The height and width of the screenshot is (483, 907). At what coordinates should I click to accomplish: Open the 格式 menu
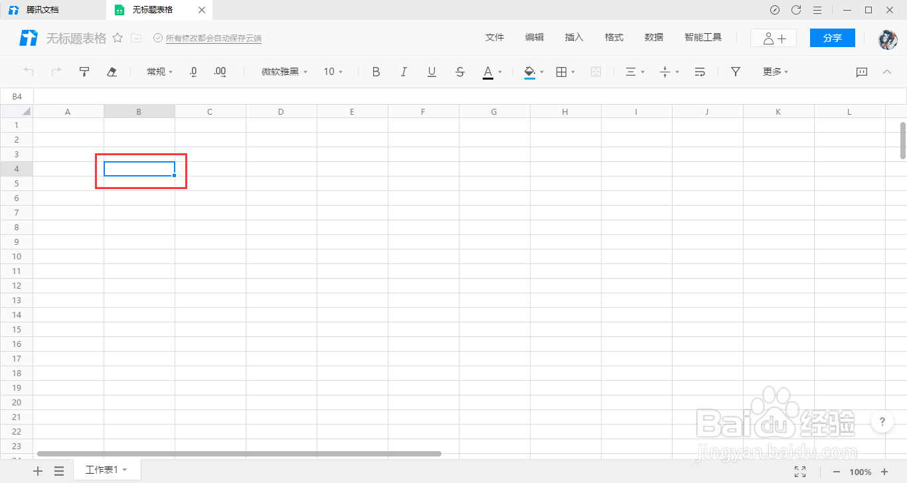click(614, 38)
